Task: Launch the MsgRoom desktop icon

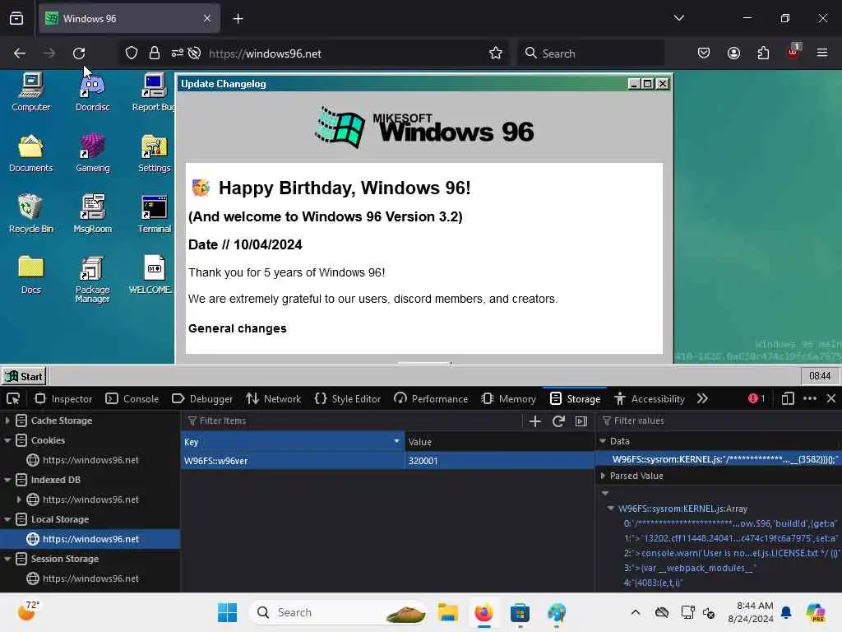Action: (x=92, y=214)
